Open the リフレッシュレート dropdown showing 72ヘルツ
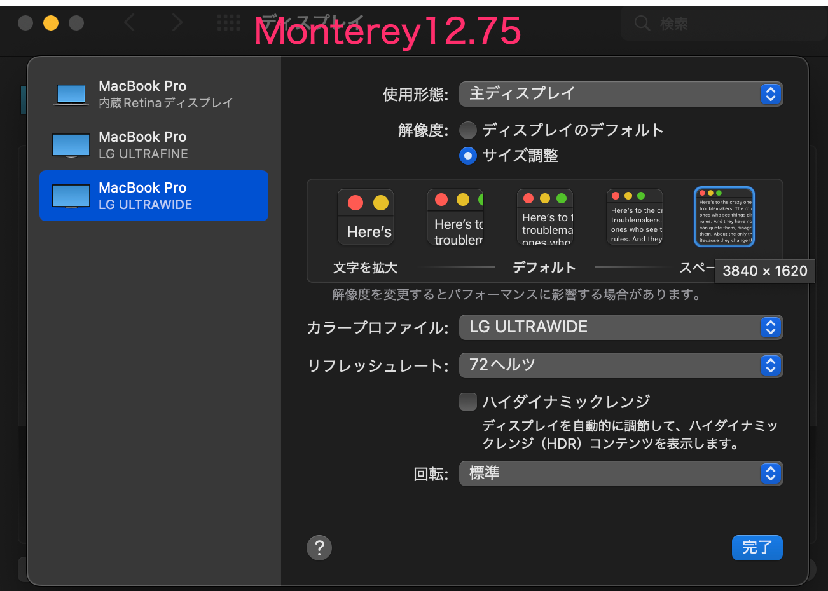The width and height of the screenshot is (828, 591). (621, 365)
